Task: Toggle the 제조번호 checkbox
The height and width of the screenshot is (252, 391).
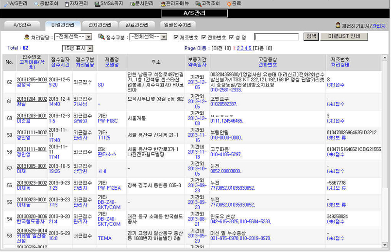Action: pos(176,37)
